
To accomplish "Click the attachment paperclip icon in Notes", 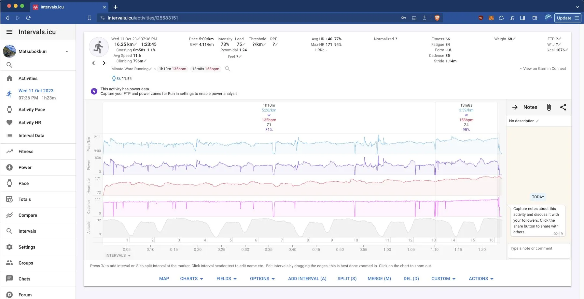I will point(549,107).
